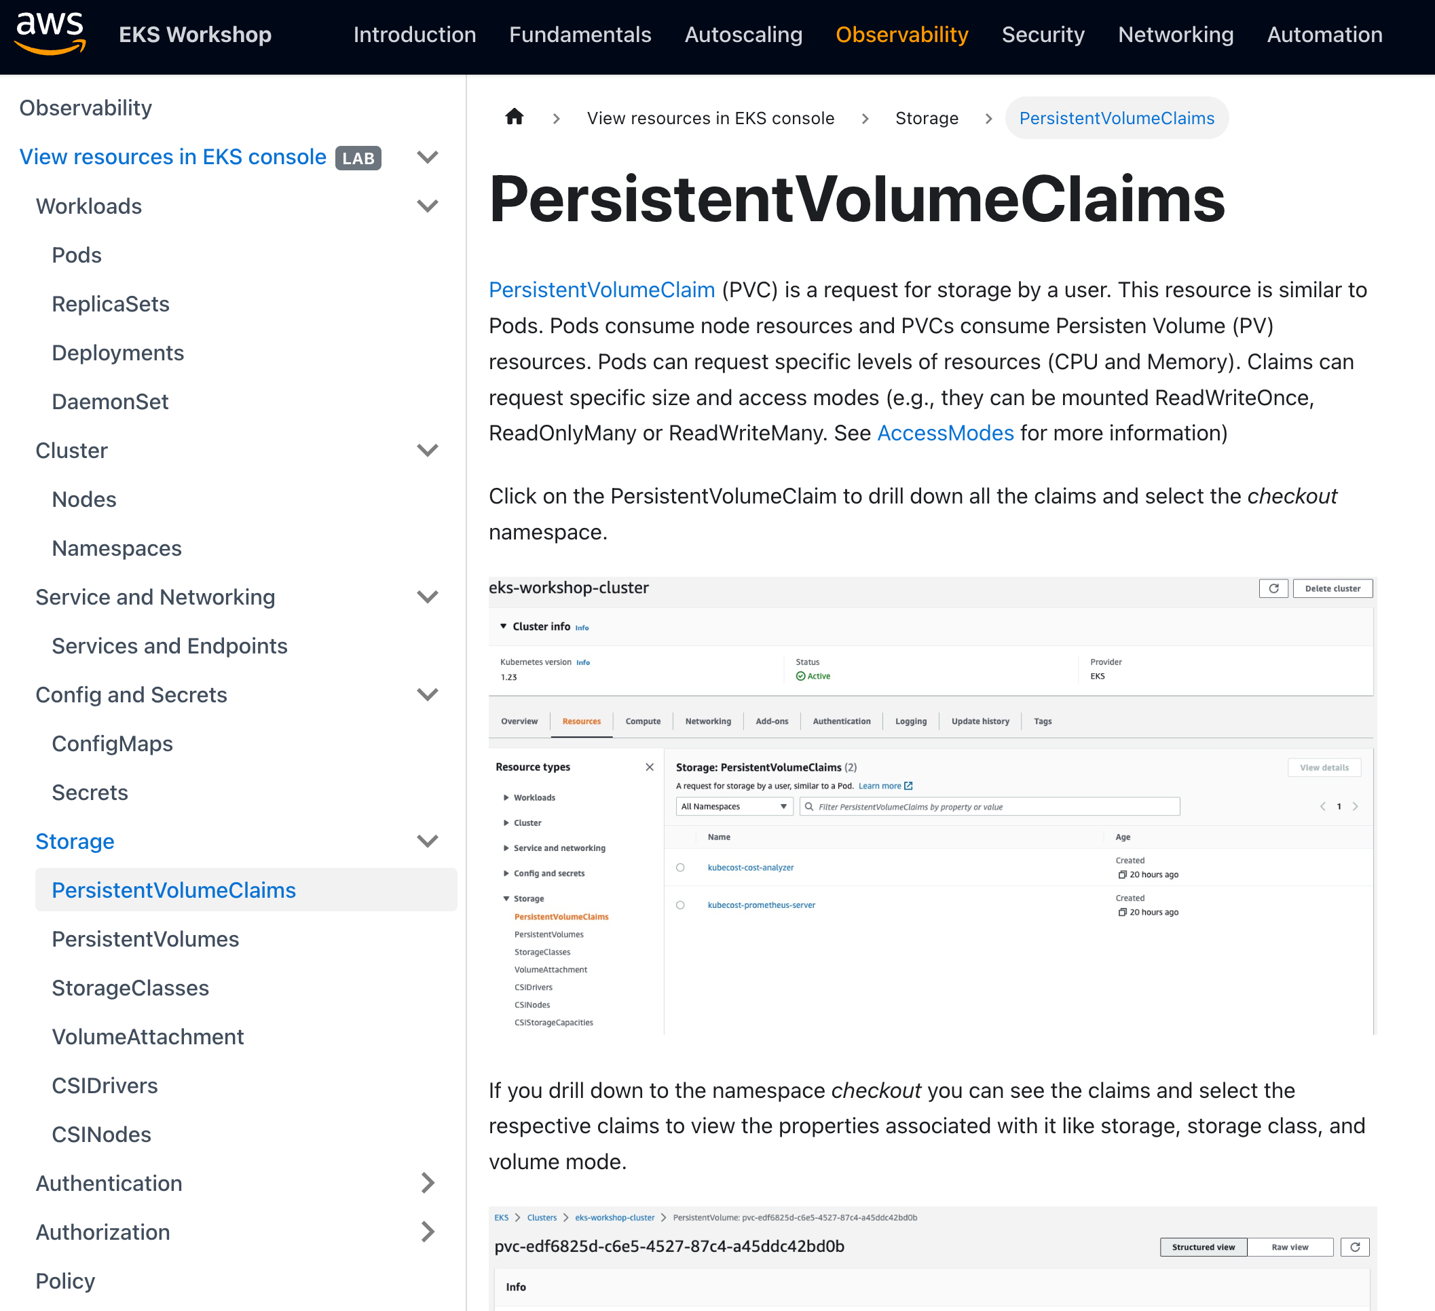Click the Filter PersistentVolumeClaims input field
This screenshot has height=1311, width=1435.
(x=996, y=806)
